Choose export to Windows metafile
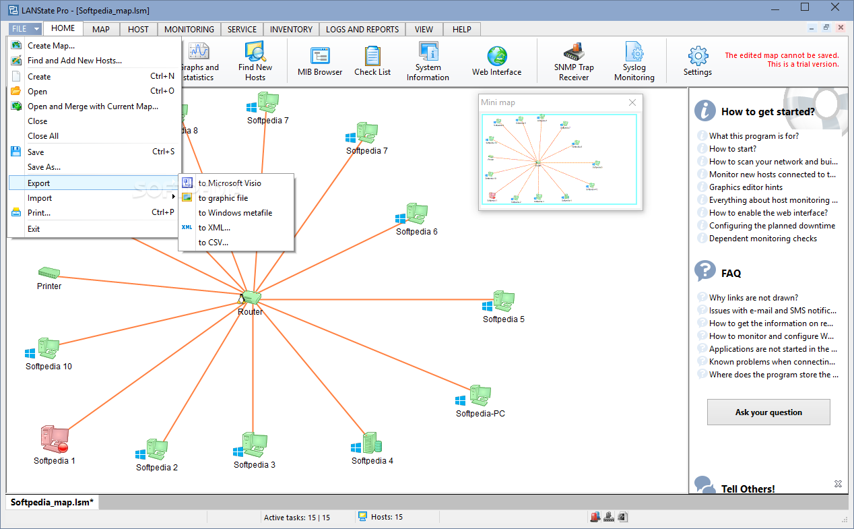Viewport: 854px width, 529px height. [x=236, y=213]
